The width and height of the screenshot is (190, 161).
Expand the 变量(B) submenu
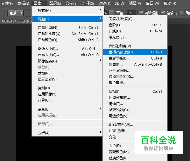tap(67, 109)
